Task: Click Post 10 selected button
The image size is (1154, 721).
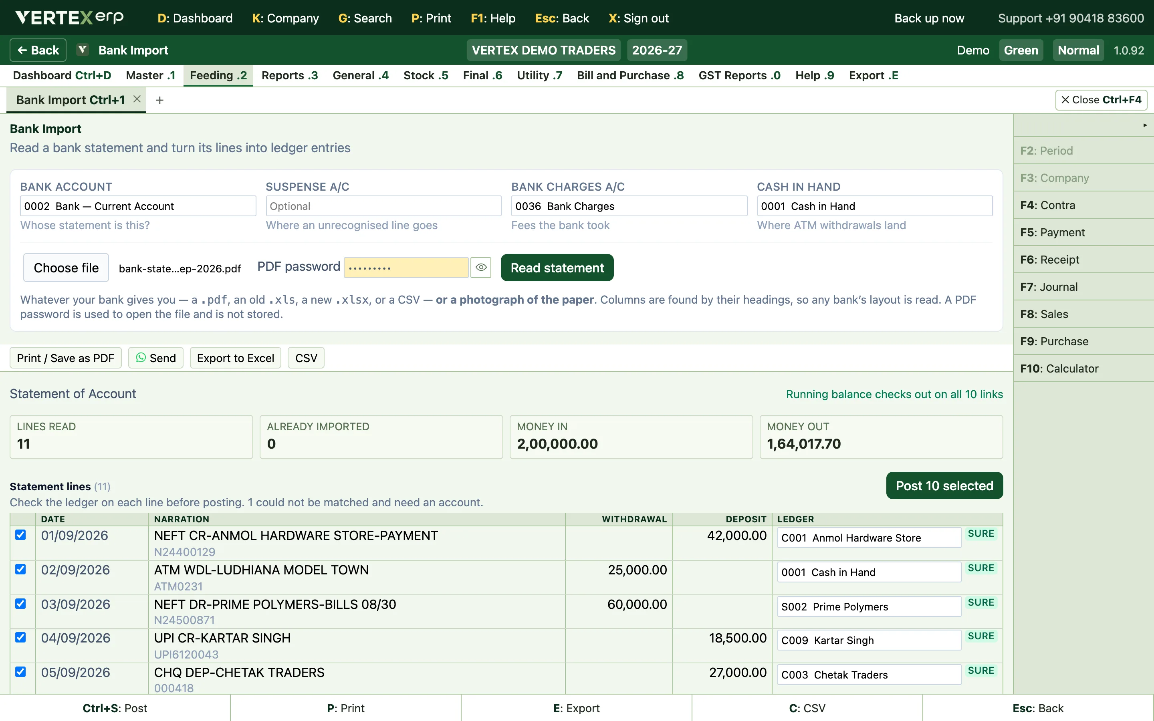Action: [x=944, y=485]
